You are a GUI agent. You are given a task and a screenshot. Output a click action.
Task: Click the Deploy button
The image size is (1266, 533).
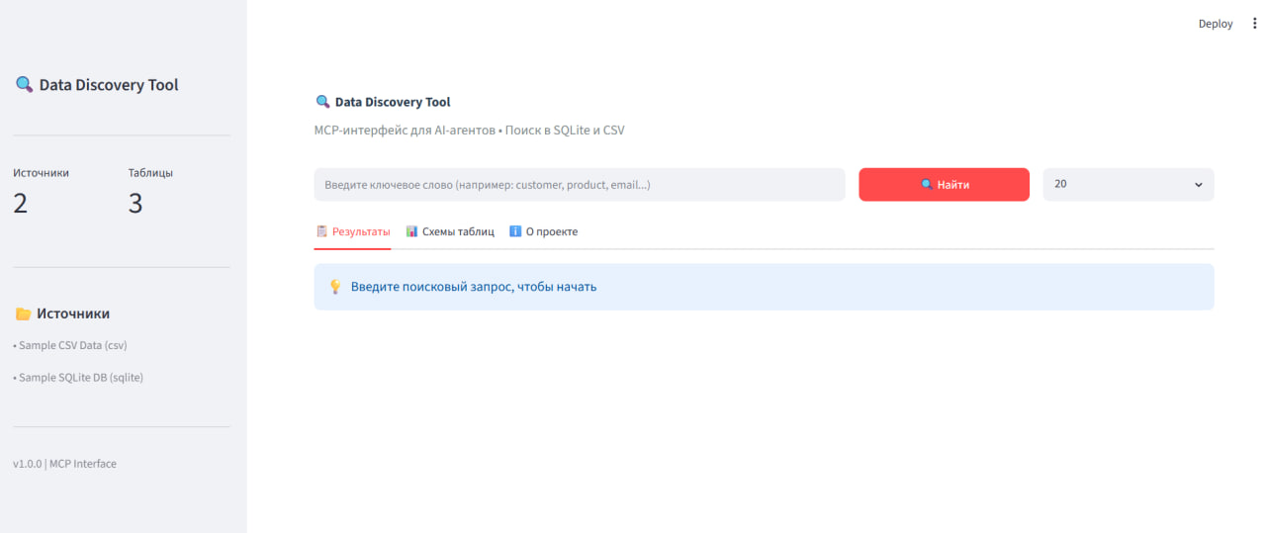tap(1216, 24)
